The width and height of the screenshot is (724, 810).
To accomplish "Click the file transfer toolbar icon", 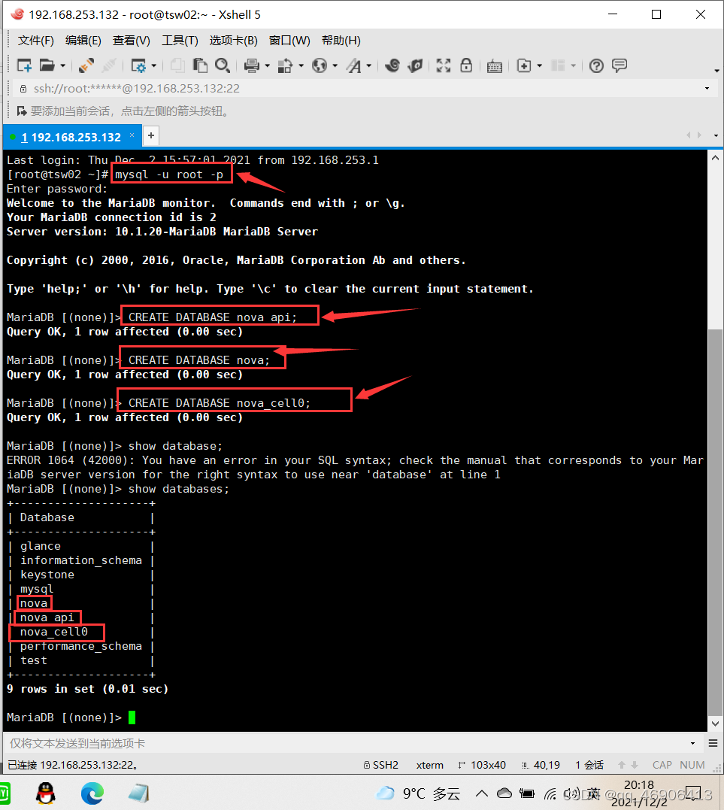I will 285,65.
